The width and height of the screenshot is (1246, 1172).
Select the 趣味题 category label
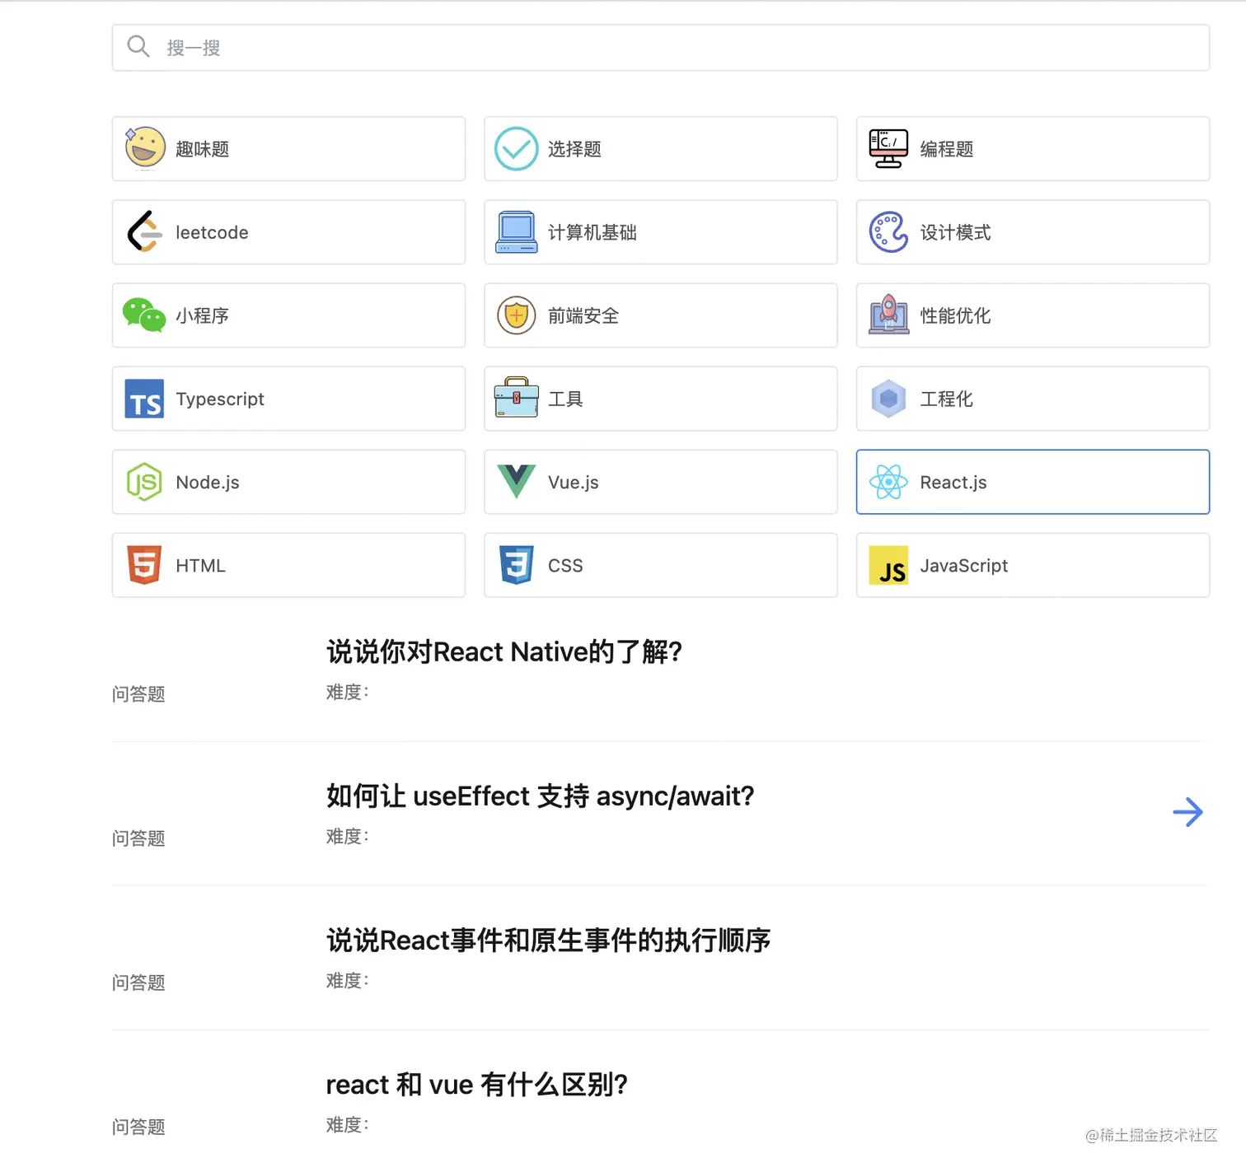[x=203, y=149]
